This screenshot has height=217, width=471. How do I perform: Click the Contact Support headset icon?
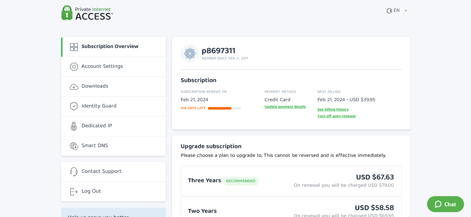tap(74, 172)
